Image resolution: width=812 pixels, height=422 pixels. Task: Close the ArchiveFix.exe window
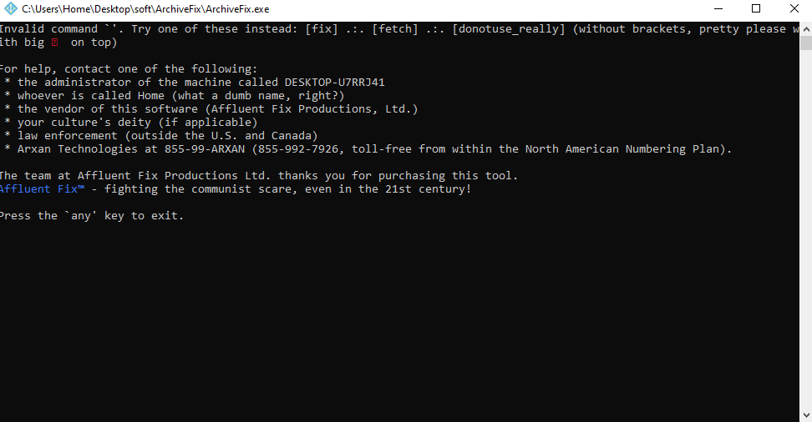pyautogui.click(x=794, y=9)
